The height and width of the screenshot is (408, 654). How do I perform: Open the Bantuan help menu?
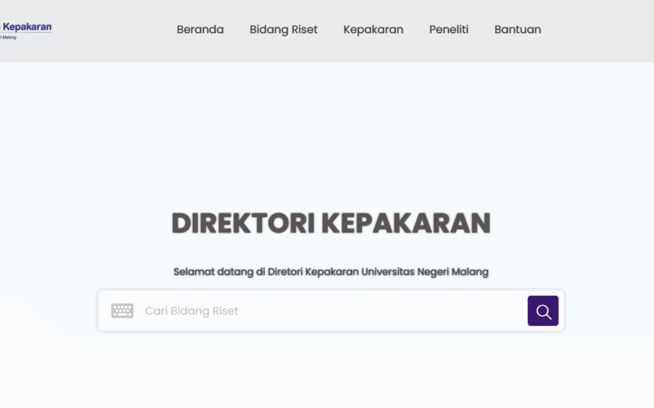pyautogui.click(x=518, y=30)
